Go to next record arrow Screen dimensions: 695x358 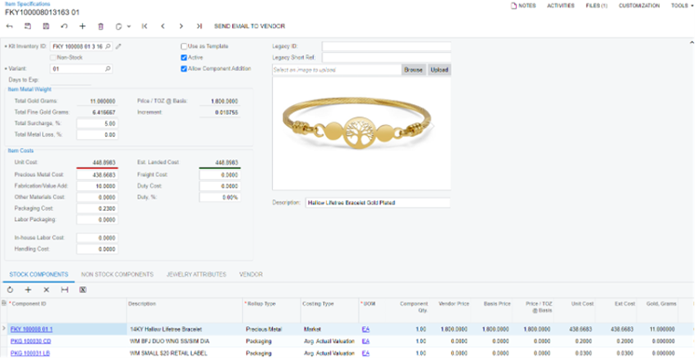[181, 27]
